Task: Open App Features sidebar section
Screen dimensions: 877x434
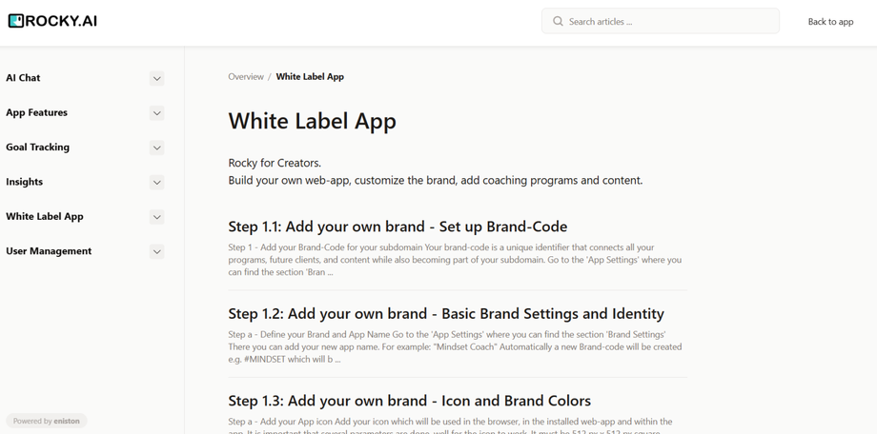Action: [x=36, y=112]
